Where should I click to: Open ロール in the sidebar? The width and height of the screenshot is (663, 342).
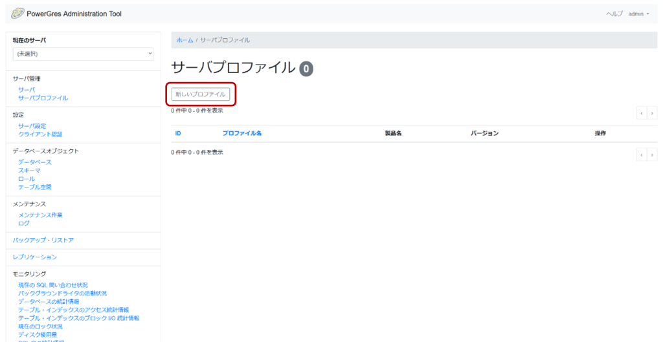tap(27, 178)
